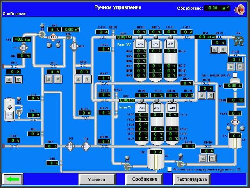This screenshot has width=250, height=188.
Task: Open the Техподдержка support screen
Action: point(192,179)
